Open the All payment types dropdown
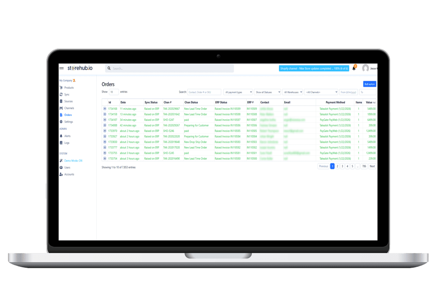The width and height of the screenshot is (440, 293). point(238,92)
